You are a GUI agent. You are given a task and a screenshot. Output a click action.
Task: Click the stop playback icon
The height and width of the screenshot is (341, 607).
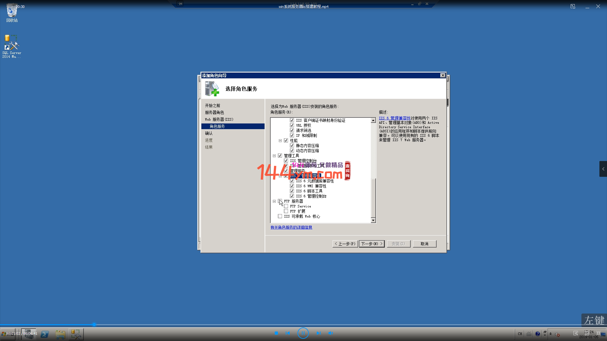276,333
